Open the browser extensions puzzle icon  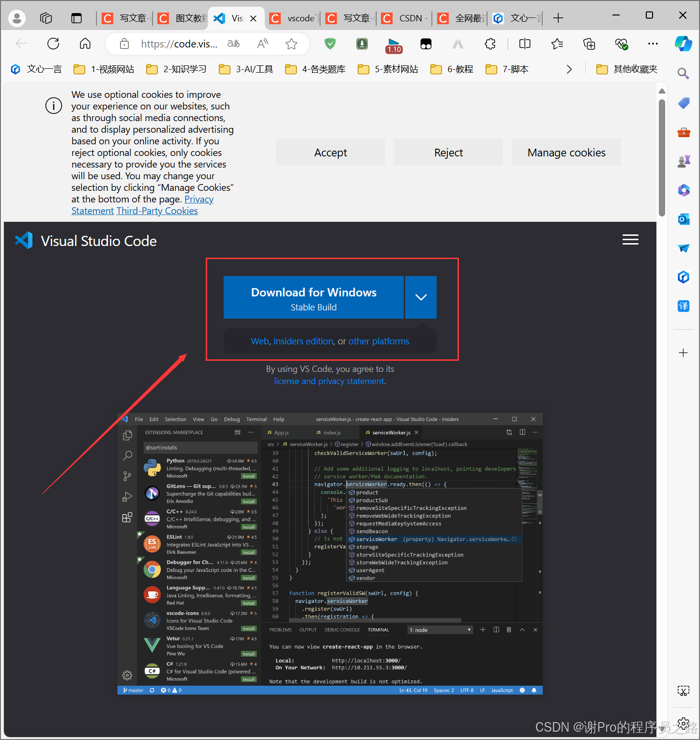[x=490, y=44]
